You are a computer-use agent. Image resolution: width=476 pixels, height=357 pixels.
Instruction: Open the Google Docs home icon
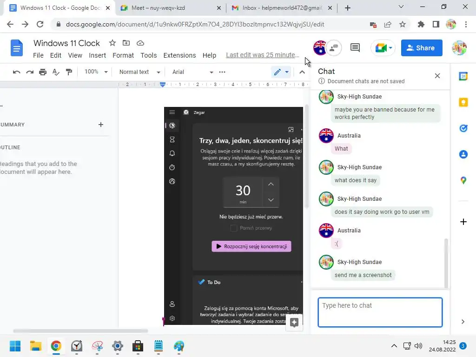coord(17,48)
